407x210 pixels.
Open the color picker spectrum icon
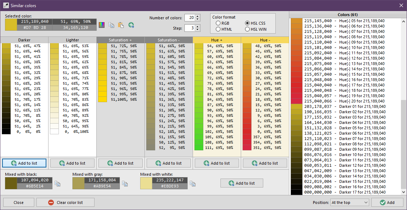pyautogui.click(x=102, y=25)
